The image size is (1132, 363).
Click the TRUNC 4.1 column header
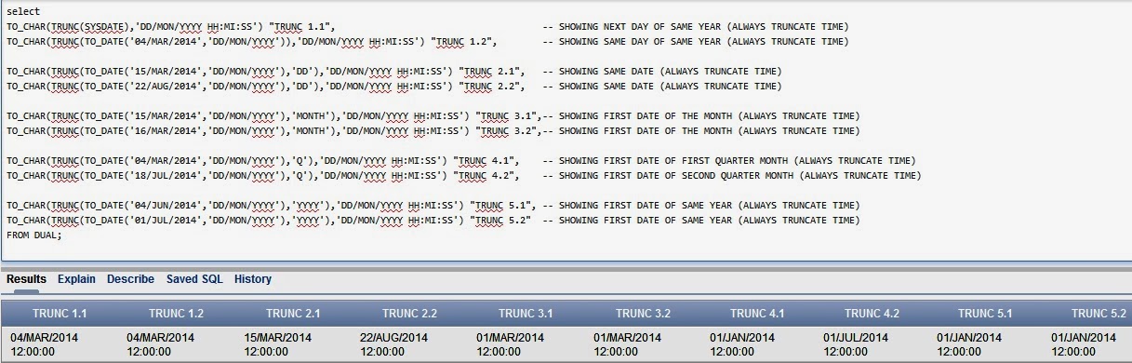click(757, 313)
